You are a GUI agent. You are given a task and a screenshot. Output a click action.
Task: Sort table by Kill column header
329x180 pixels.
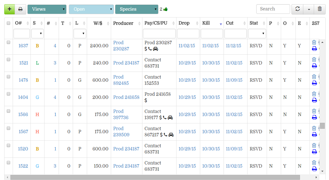coord(206,23)
